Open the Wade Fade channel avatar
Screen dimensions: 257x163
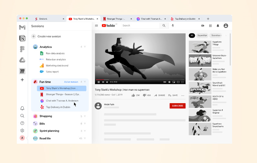pyautogui.click(x=98, y=106)
